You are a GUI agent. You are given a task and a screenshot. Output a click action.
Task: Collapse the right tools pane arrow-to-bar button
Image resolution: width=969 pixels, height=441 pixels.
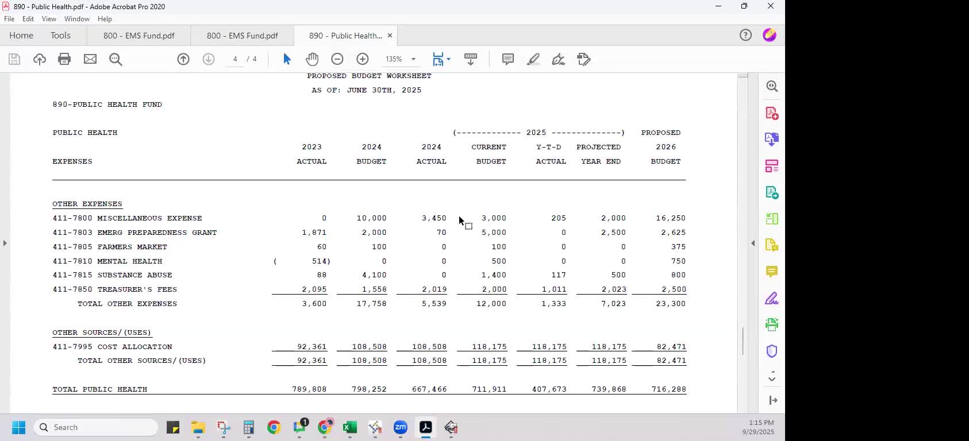pyautogui.click(x=772, y=400)
